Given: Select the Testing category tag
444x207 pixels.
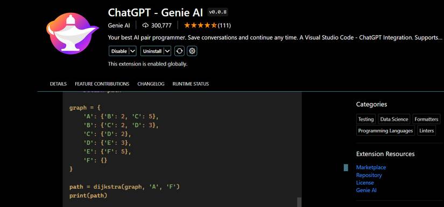Looking at the screenshot, I should (x=366, y=119).
